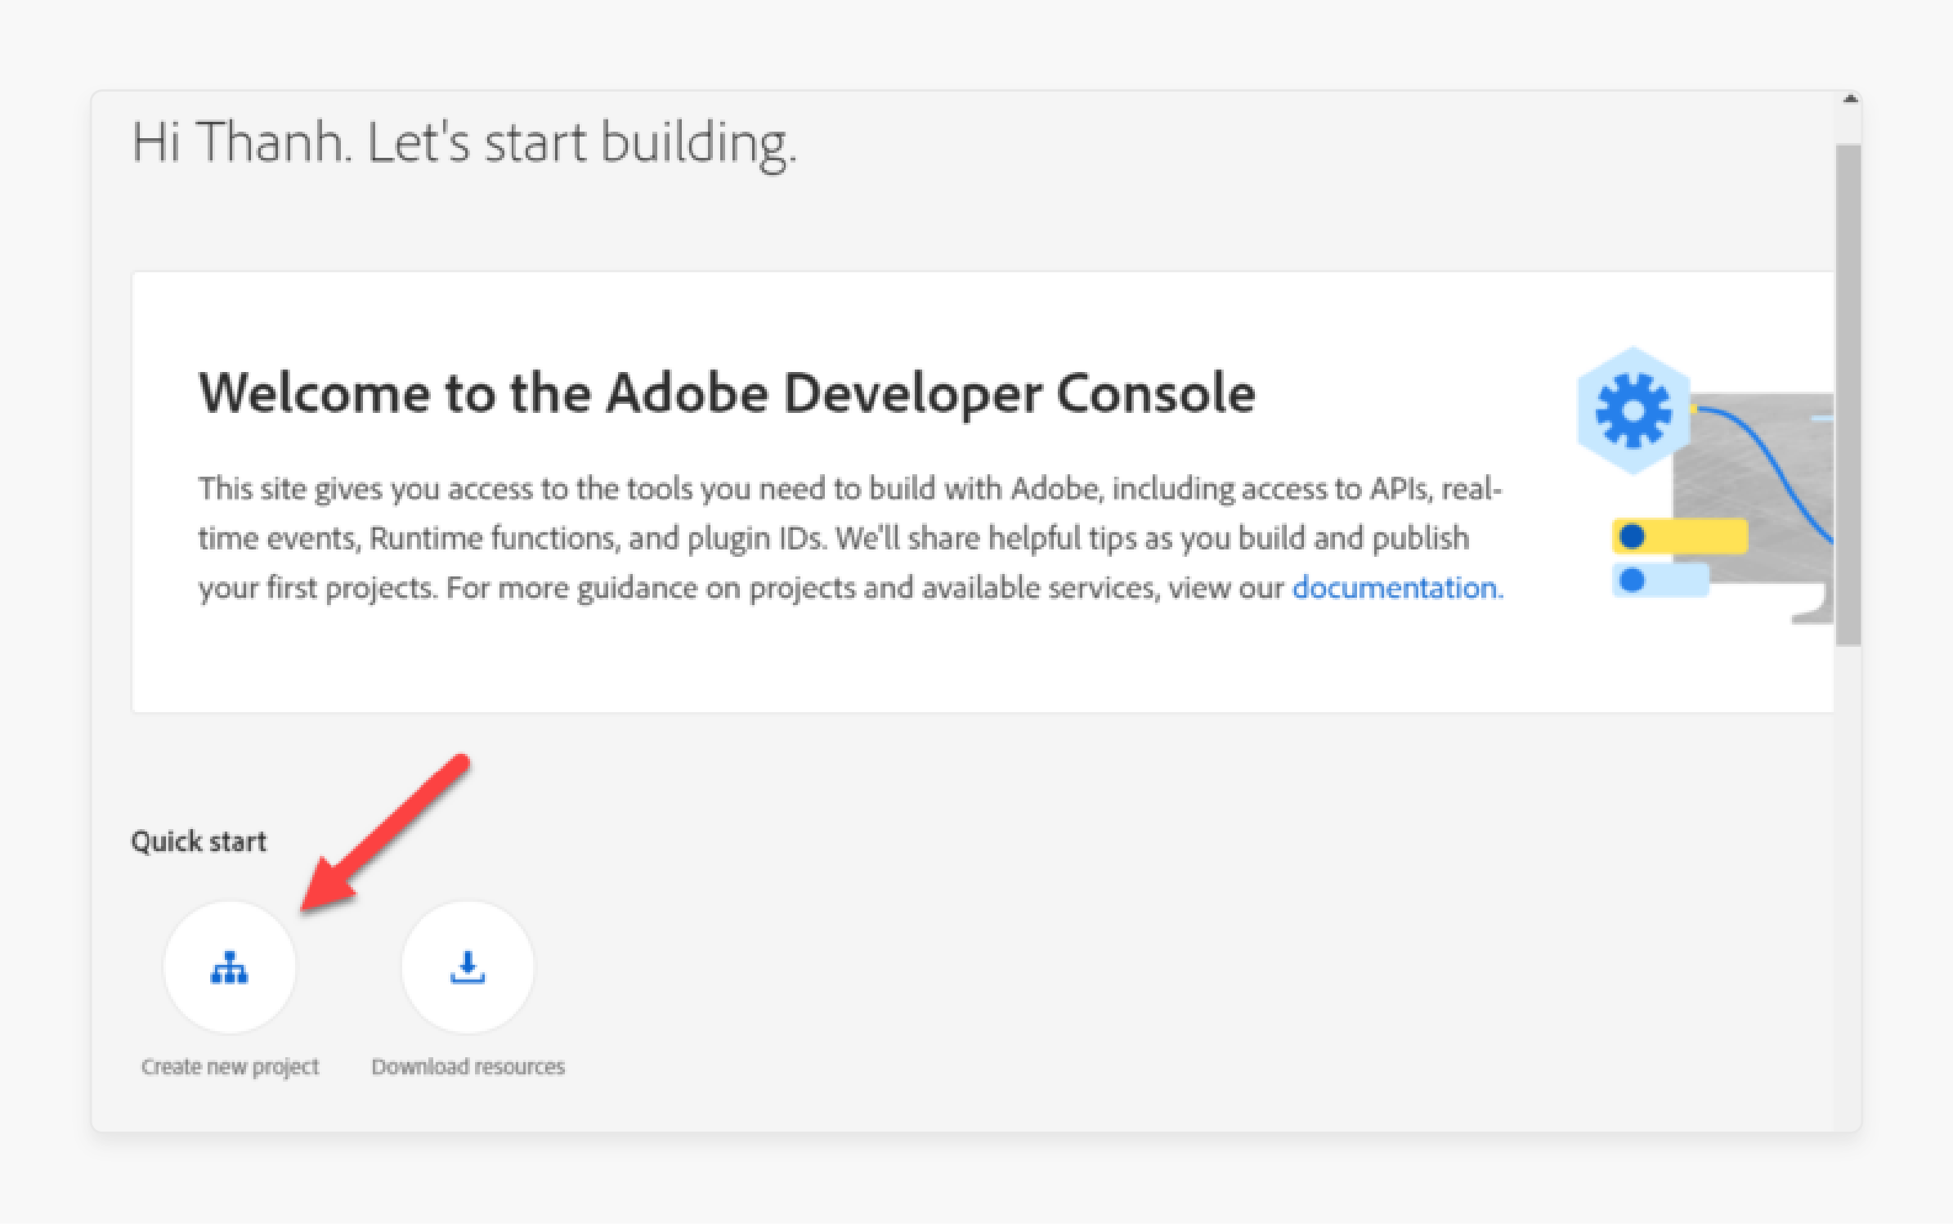The width and height of the screenshot is (1953, 1224).
Task: Click the 'Create new project' label
Action: (x=230, y=1067)
